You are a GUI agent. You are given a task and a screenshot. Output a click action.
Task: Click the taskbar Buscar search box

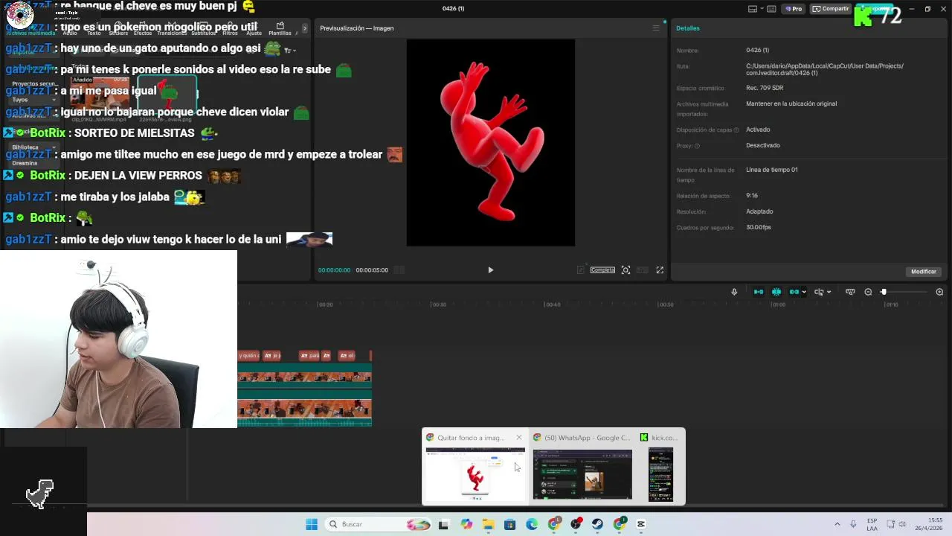[x=379, y=524]
